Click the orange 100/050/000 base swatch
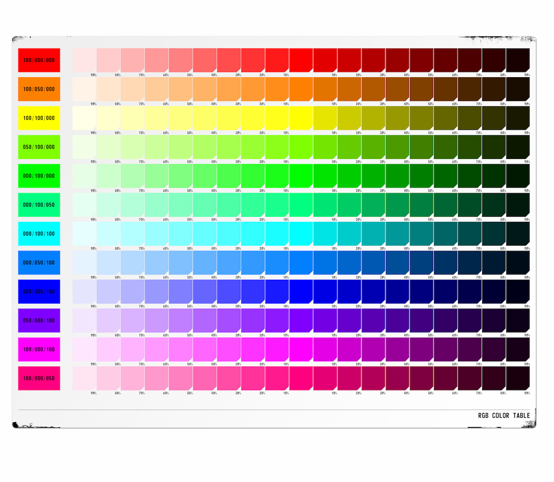The image size is (554, 482). tap(39, 89)
